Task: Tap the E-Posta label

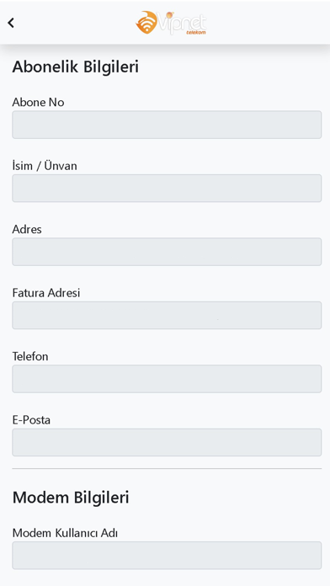Action: click(x=31, y=419)
